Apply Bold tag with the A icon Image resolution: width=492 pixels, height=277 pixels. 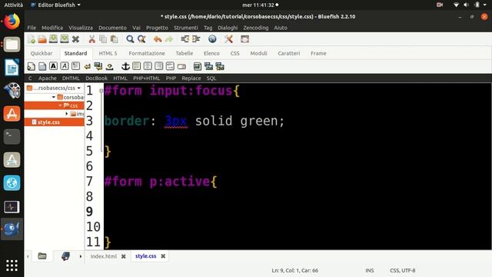[53, 66]
